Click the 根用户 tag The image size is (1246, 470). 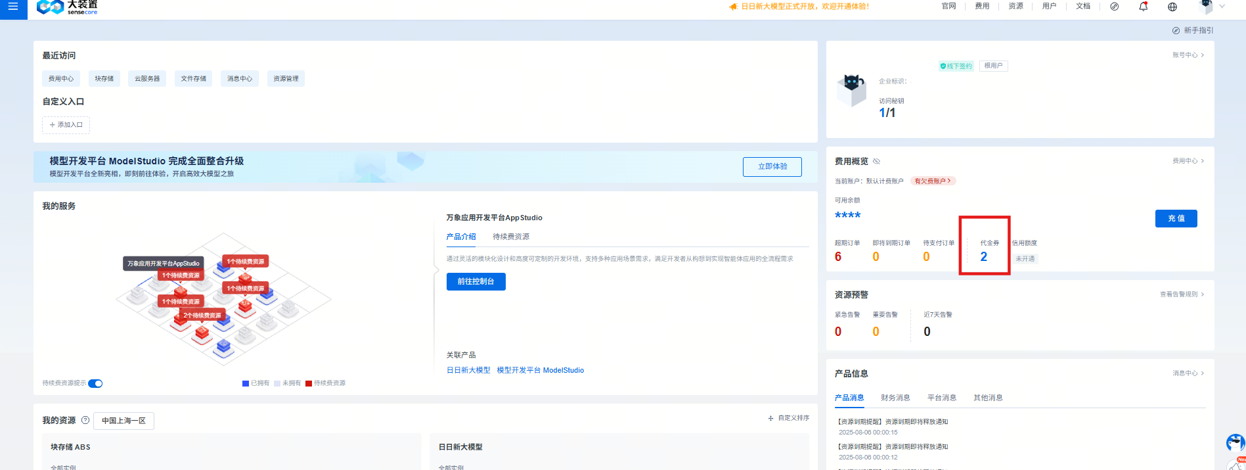tap(993, 66)
